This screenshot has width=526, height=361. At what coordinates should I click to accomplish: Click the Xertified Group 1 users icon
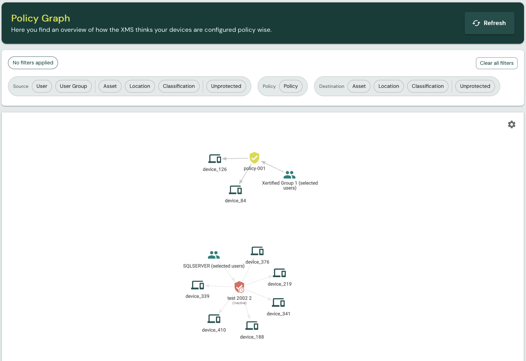(x=289, y=175)
